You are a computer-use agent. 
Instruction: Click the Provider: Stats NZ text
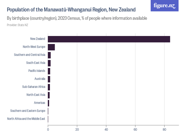18,25
